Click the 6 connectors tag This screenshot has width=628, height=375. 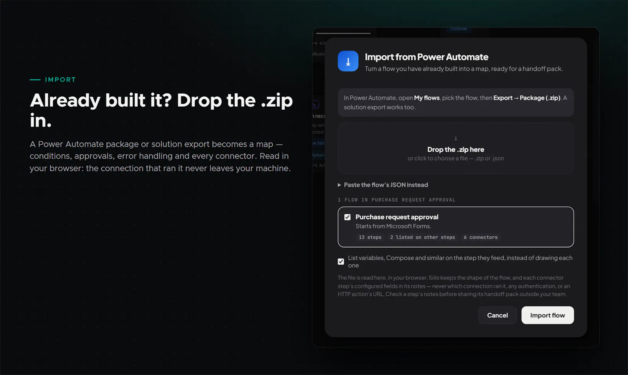tap(480, 237)
